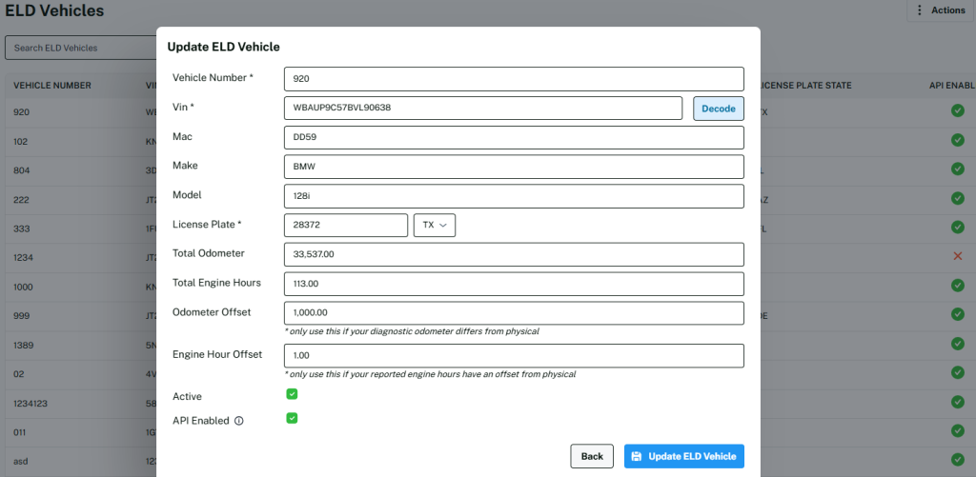The width and height of the screenshot is (976, 477).
Task: Click the Back button
Action: click(592, 456)
